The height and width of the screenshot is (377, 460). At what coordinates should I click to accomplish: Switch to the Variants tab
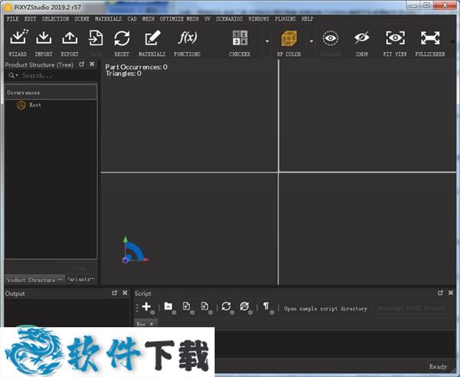pos(80,280)
